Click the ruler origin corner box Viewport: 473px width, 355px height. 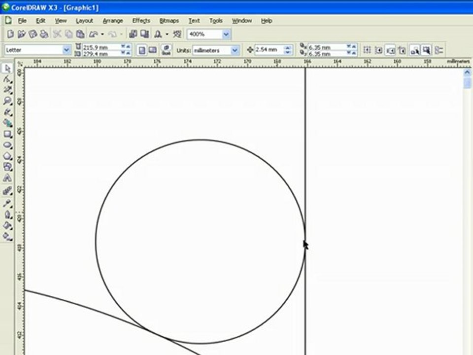pyautogui.click(x=20, y=64)
